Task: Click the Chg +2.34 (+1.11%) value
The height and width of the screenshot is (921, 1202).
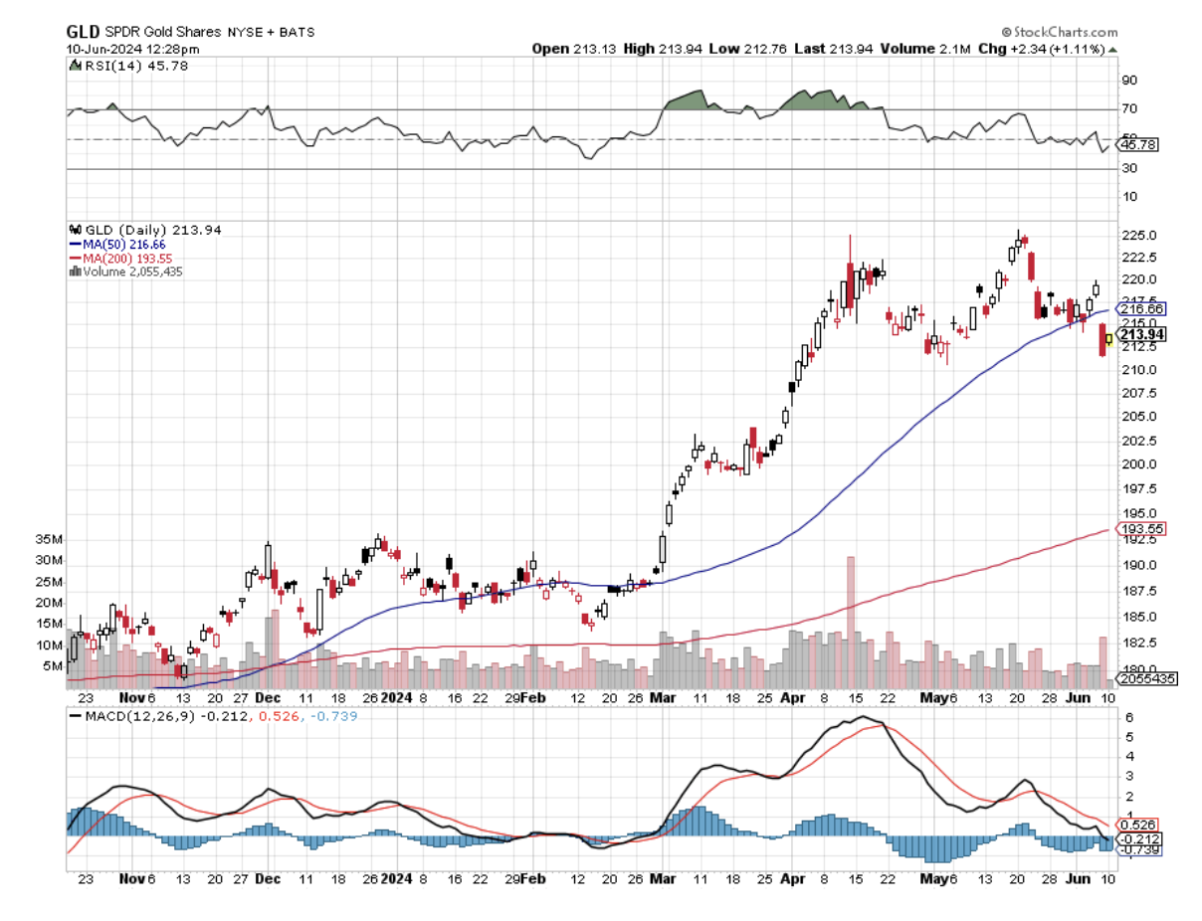Action: point(1042,48)
